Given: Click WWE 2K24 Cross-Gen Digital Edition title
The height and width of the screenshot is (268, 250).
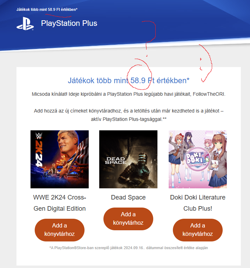Looking at the screenshot, I should coord(60,203).
